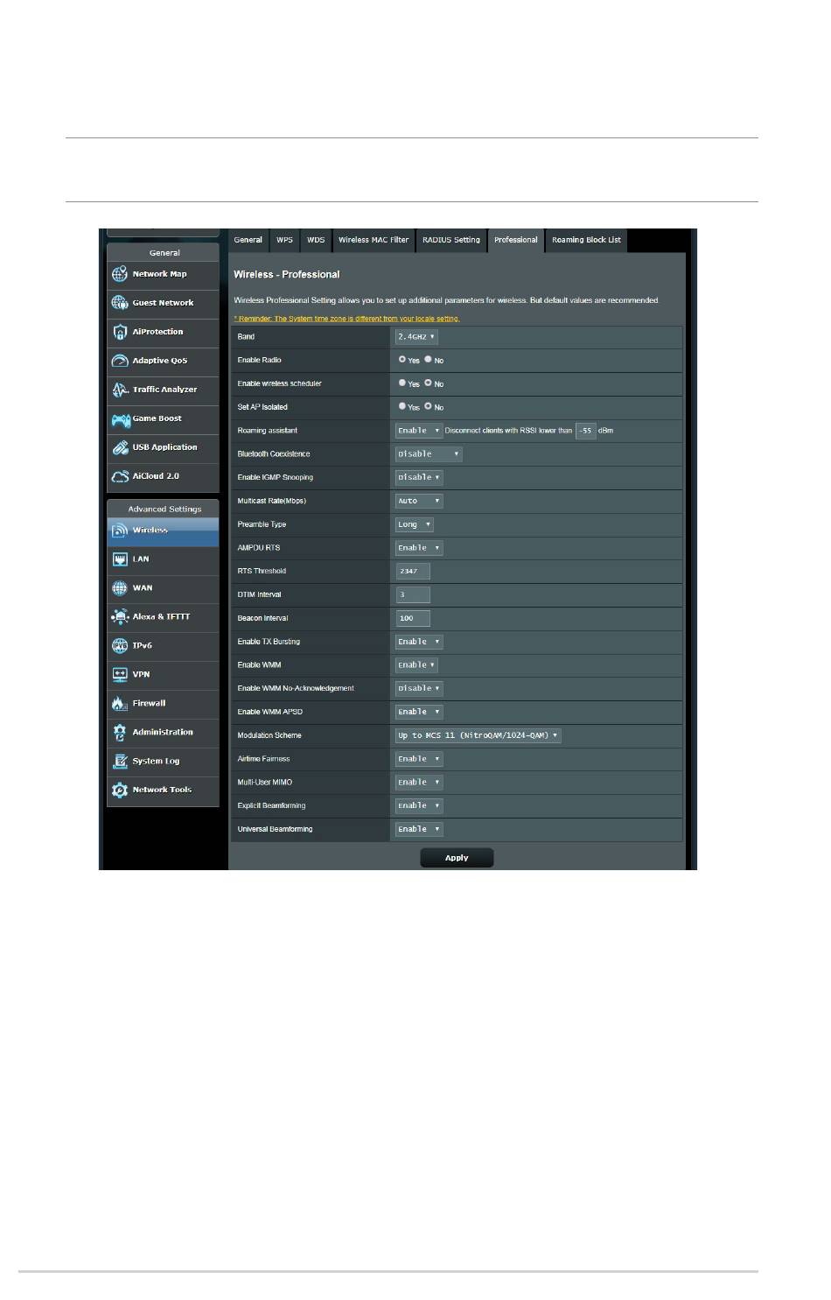The width and height of the screenshot is (831, 1300).
Task: Open the RADIUS Setting tab
Action: click(x=451, y=240)
